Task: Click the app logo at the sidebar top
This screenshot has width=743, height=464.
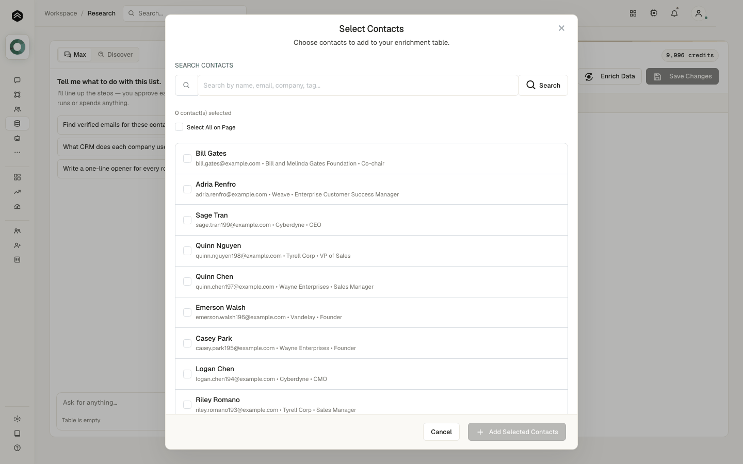Action: click(x=17, y=16)
